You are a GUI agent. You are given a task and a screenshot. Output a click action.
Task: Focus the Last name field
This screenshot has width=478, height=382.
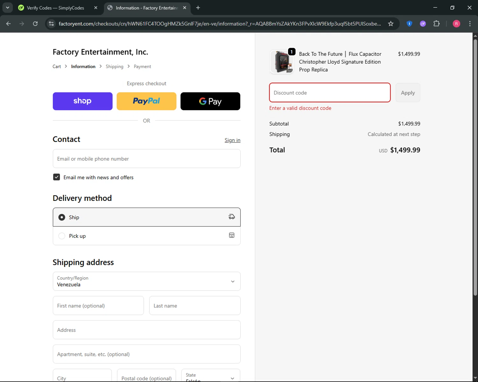[195, 306]
